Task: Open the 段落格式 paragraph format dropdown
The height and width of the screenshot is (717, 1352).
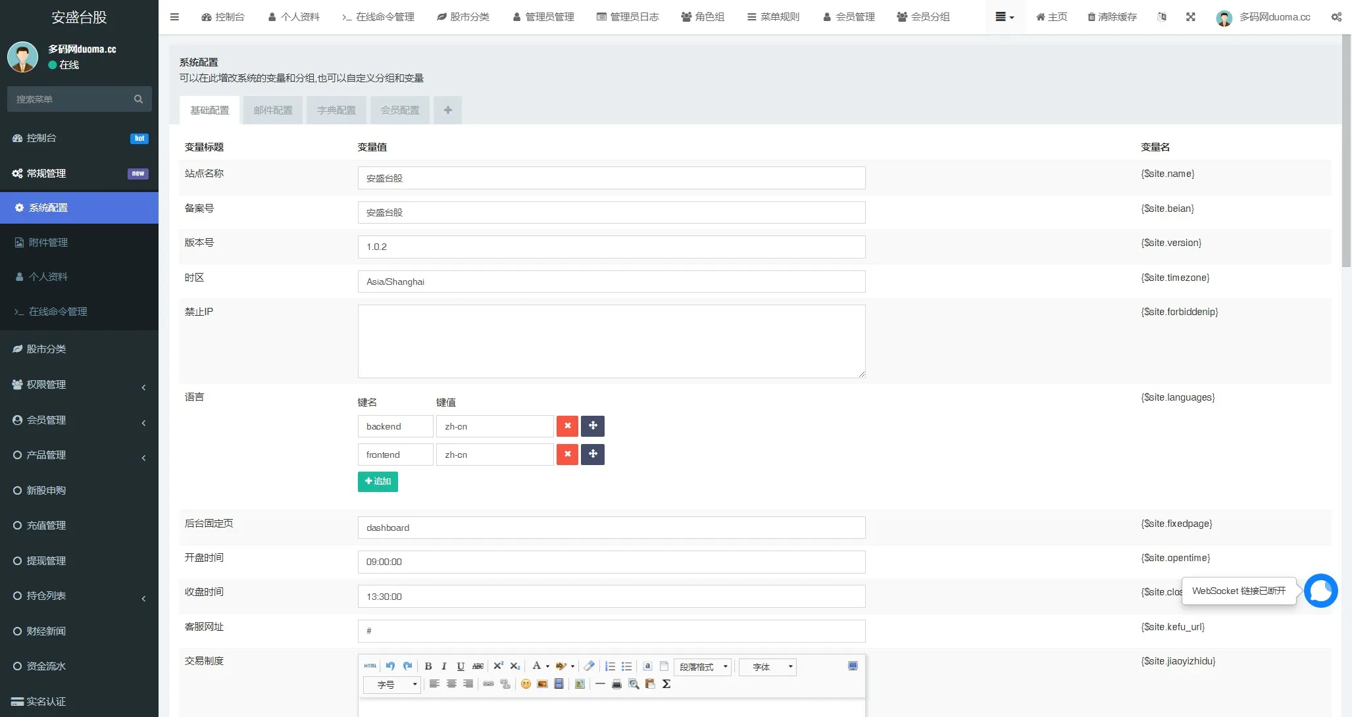Action: coord(703,666)
